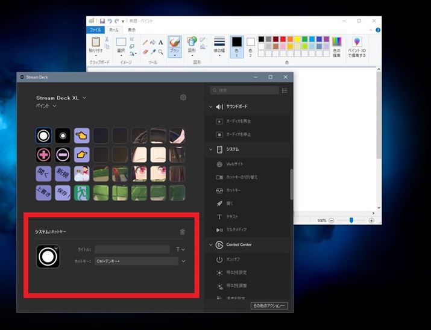This screenshot has height=330, width=431.
Task: Pick the red color swatch in Paint palette
Action: (x=284, y=40)
